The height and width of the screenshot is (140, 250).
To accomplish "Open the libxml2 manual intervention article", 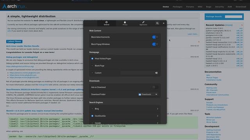I will click(34, 111).
